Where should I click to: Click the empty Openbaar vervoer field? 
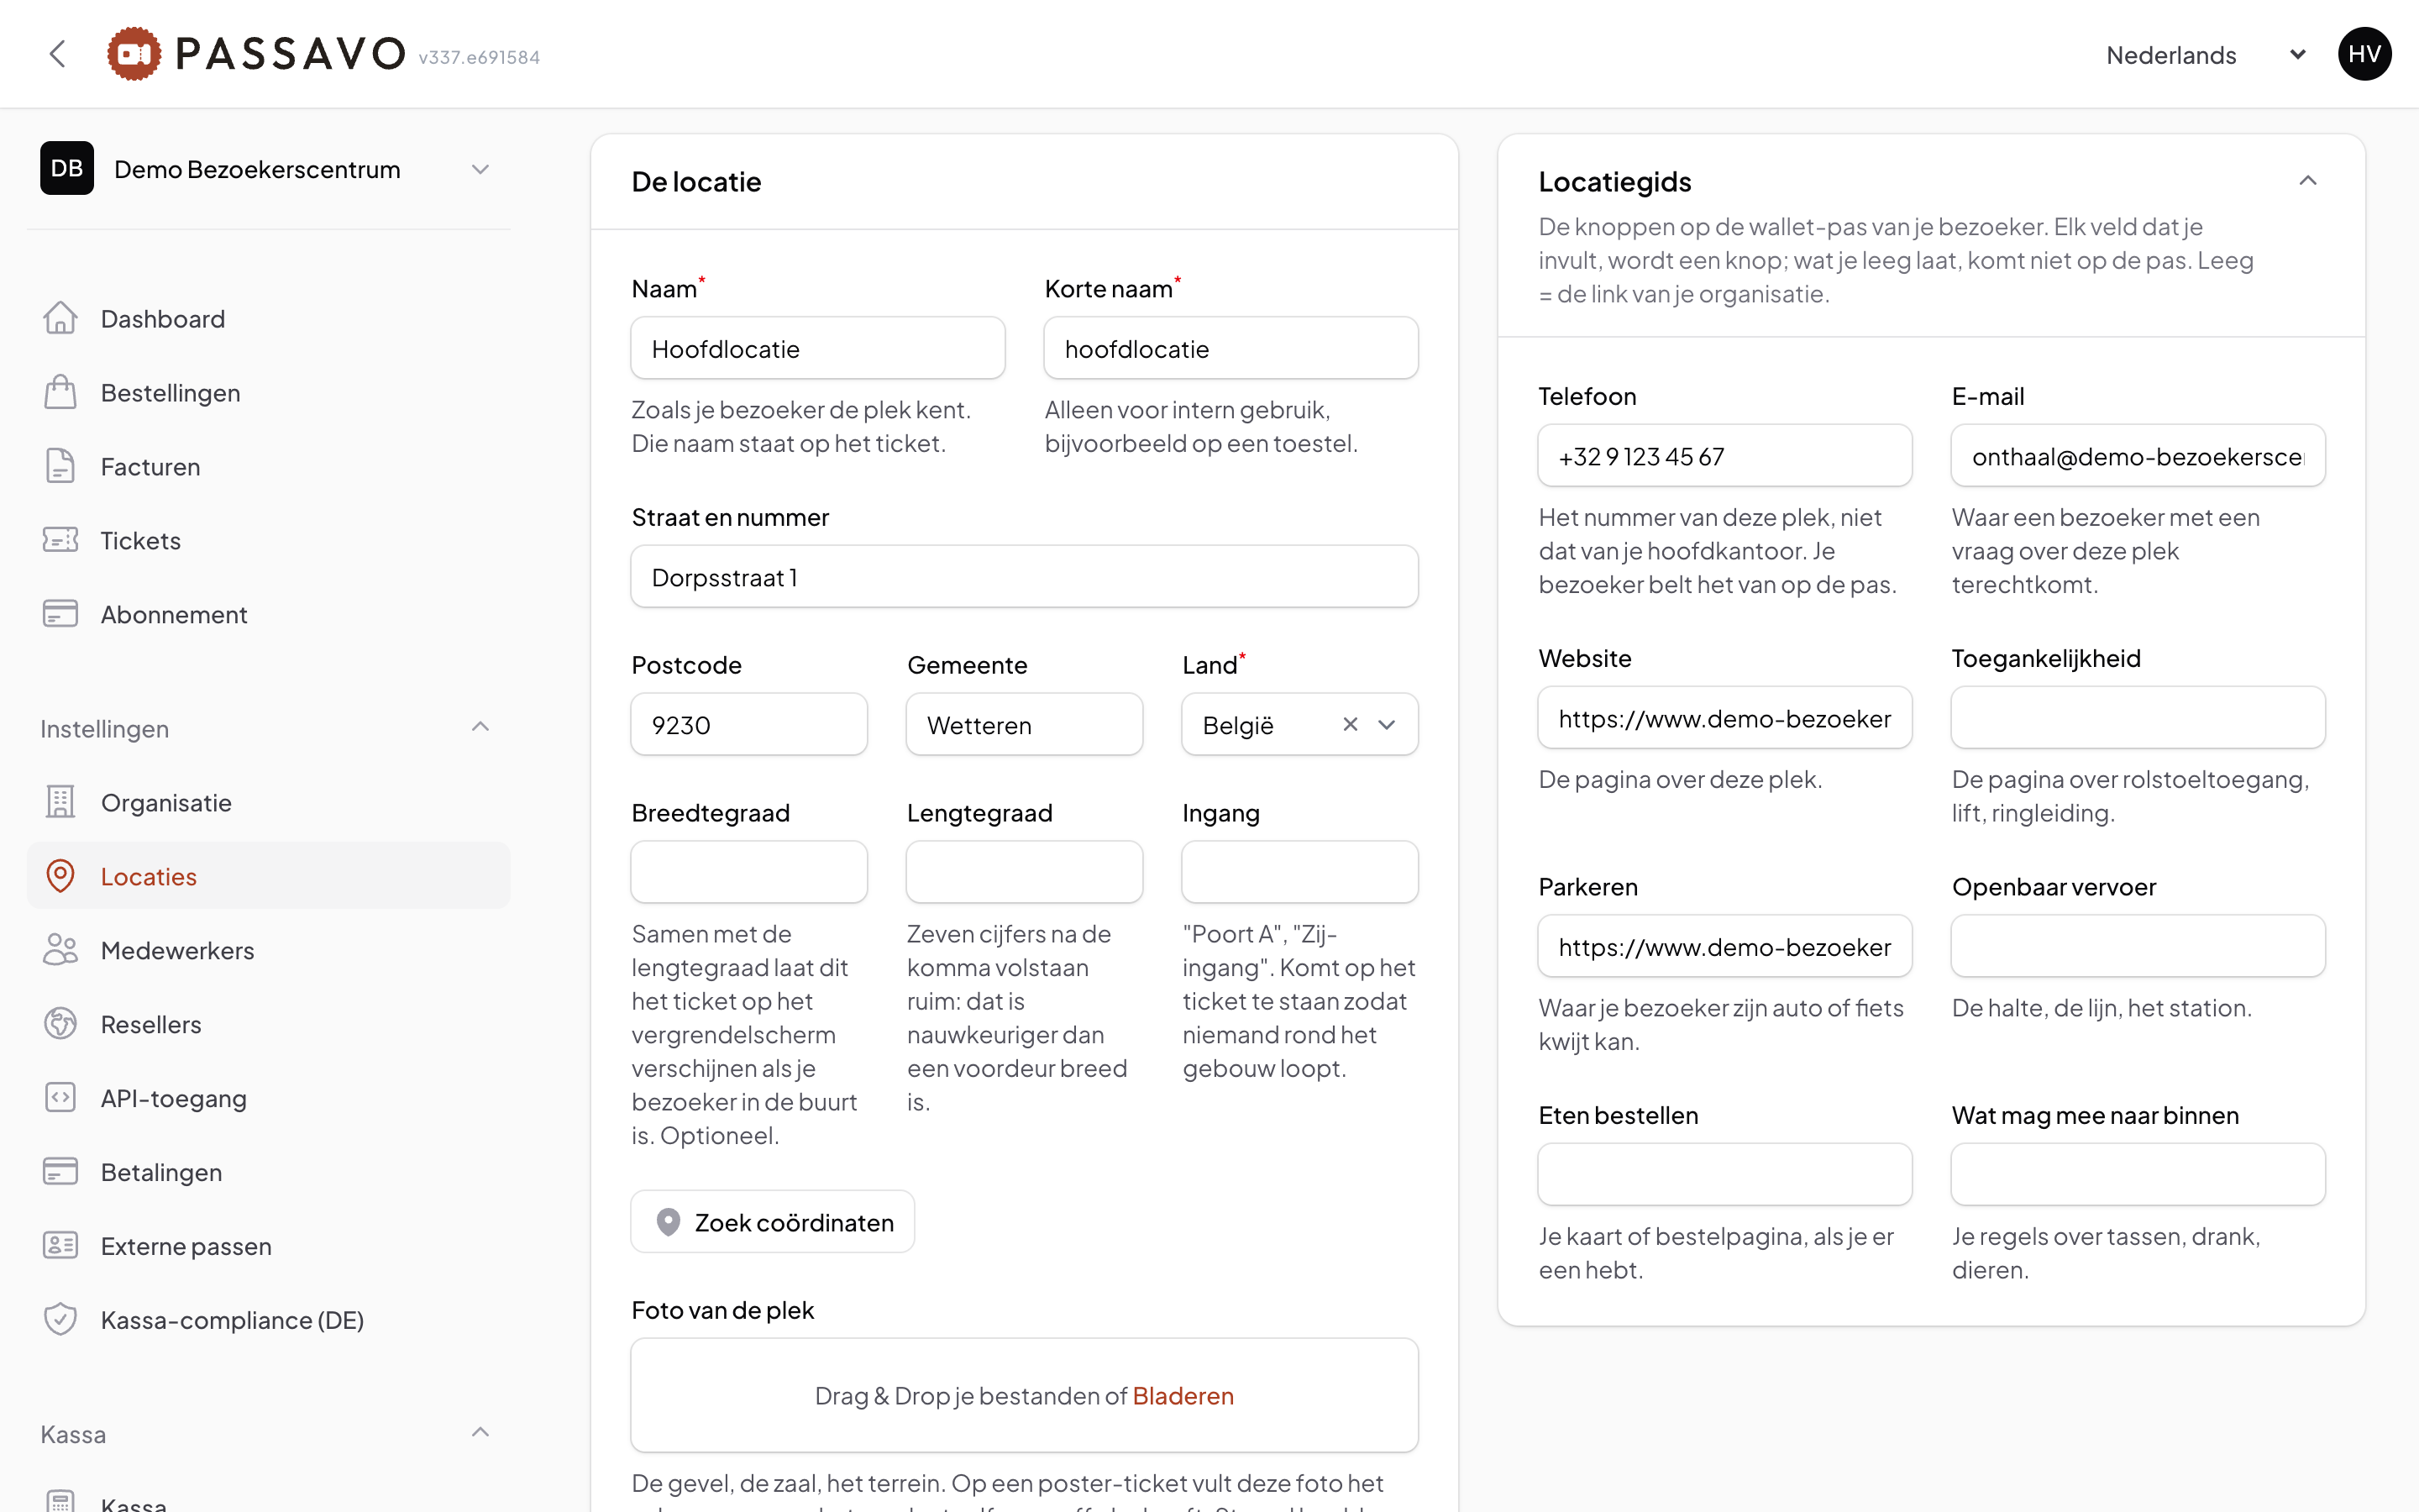pos(2138,946)
